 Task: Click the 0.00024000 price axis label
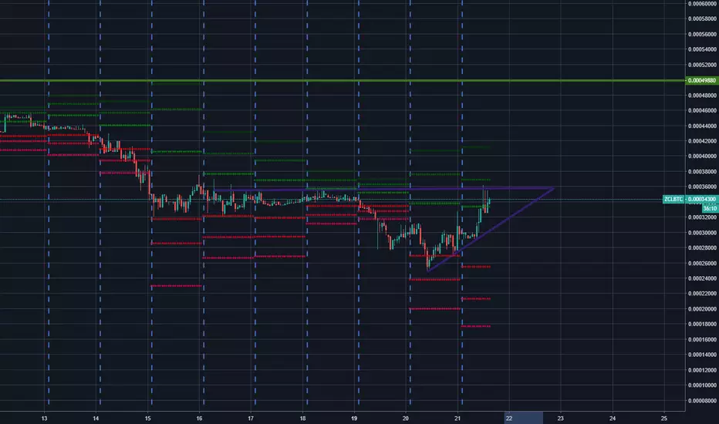(x=701, y=278)
